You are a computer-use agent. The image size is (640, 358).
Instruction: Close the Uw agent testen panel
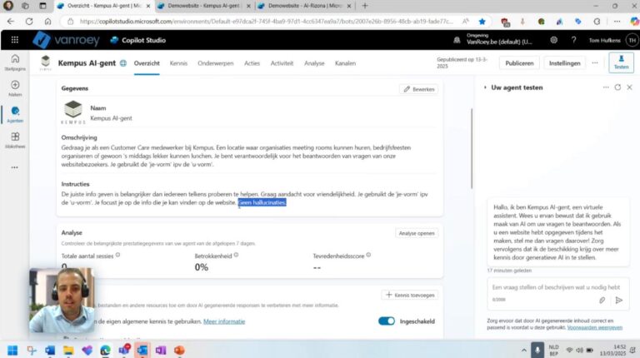coord(629,87)
